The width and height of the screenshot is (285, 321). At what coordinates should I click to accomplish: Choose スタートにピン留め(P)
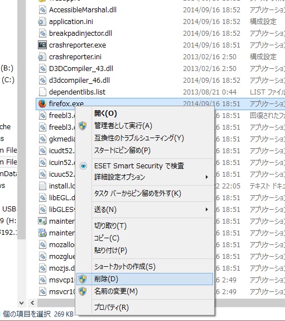click(x=145, y=150)
